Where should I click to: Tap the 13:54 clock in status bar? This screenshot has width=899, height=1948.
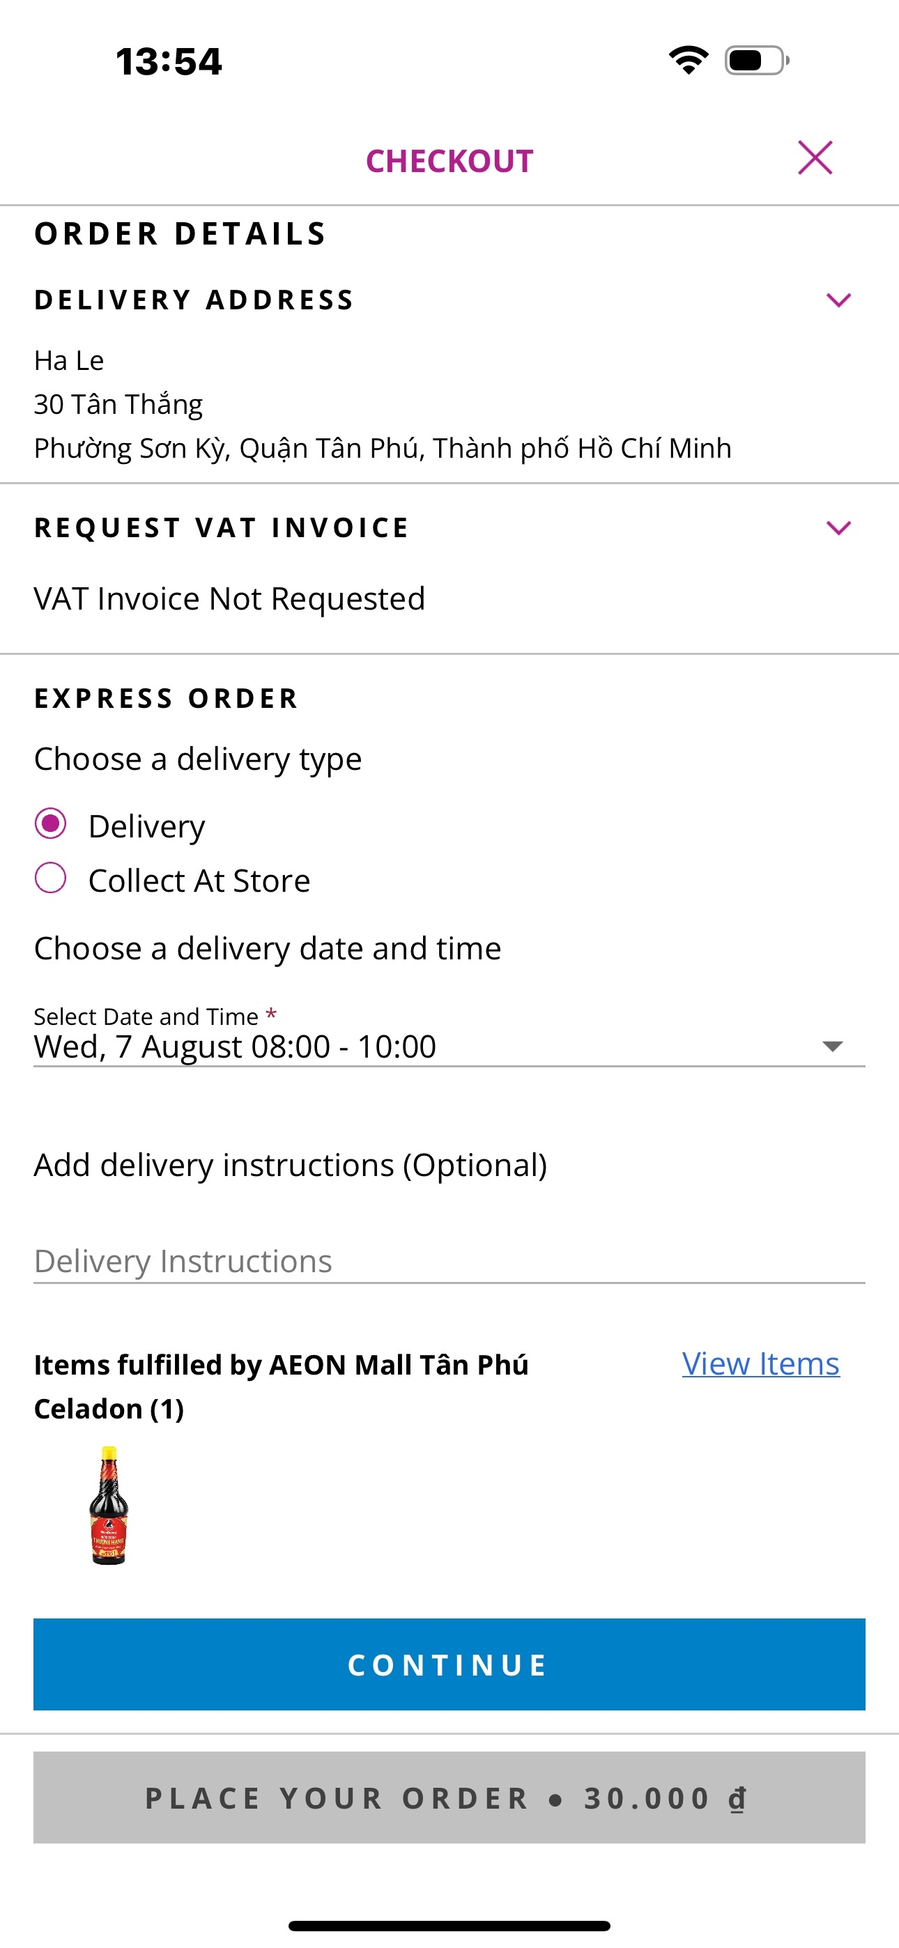coord(169,62)
